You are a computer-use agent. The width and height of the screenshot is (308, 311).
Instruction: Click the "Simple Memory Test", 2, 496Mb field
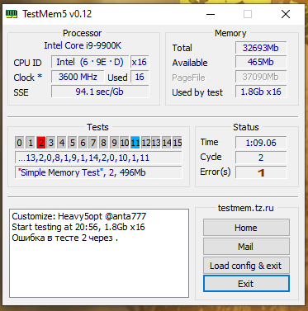point(98,172)
